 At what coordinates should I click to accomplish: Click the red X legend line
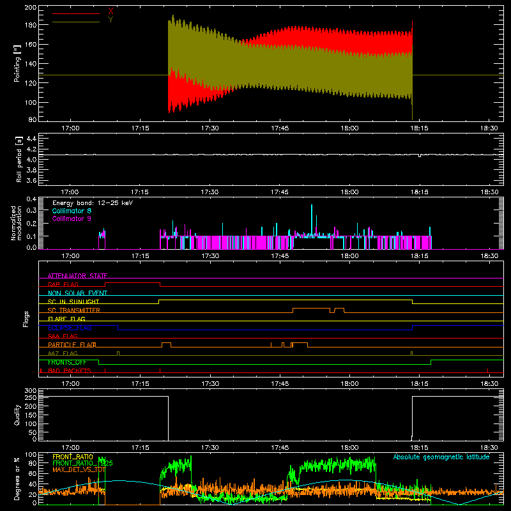tap(76, 13)
